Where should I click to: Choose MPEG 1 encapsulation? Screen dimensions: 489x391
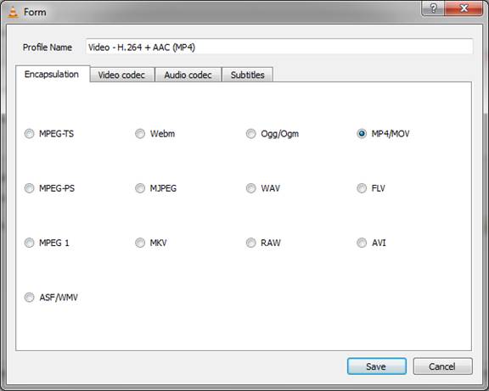(30, 243)
